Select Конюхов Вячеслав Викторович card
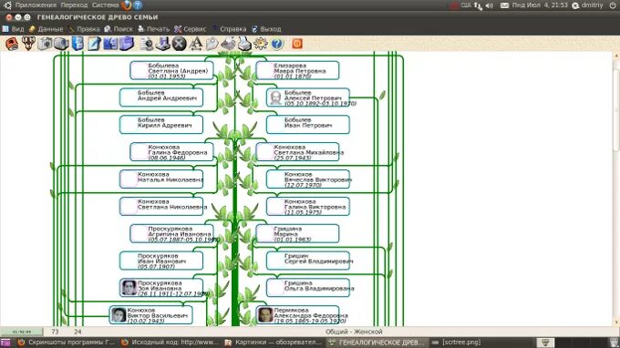 (308, 179)
